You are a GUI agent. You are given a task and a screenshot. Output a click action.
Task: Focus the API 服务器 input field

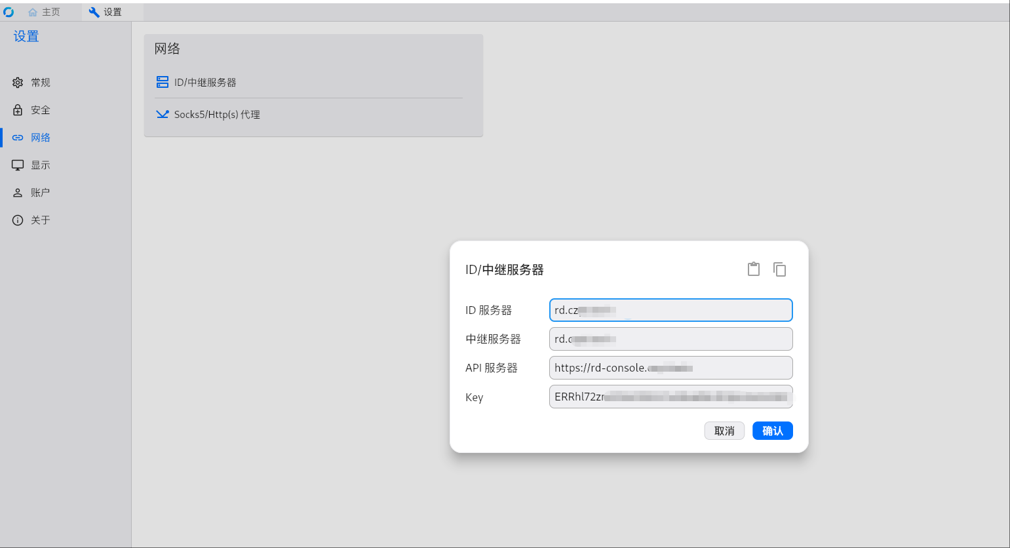coord(671,368)
